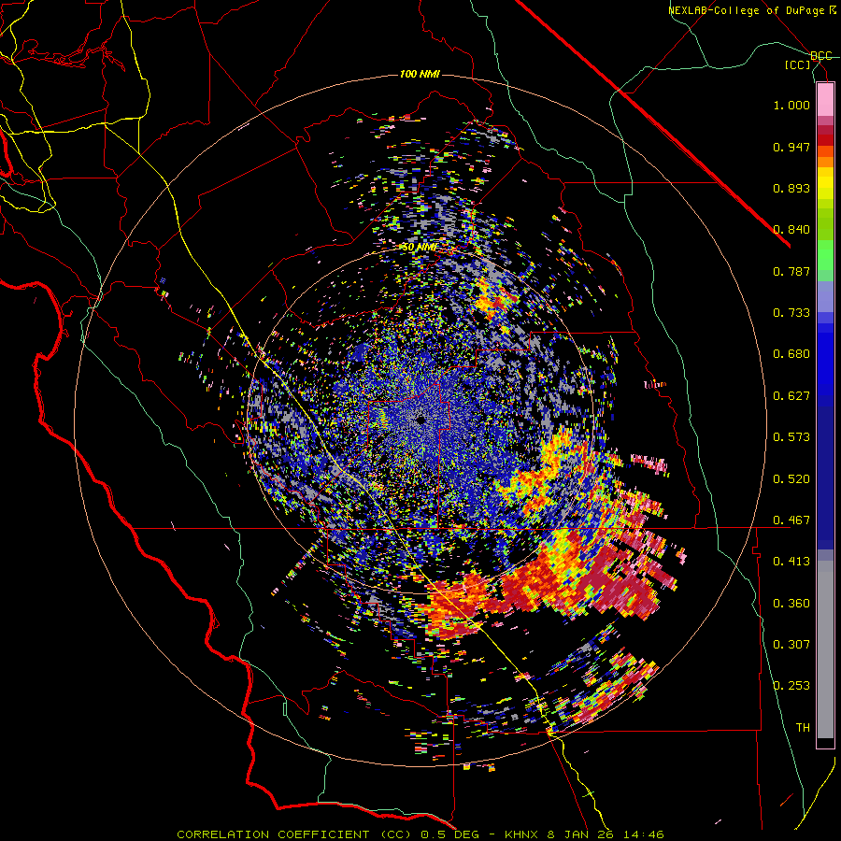Select the 0.893 legend value
This screenshot has width=841, height=841.
tap(791, 188)
